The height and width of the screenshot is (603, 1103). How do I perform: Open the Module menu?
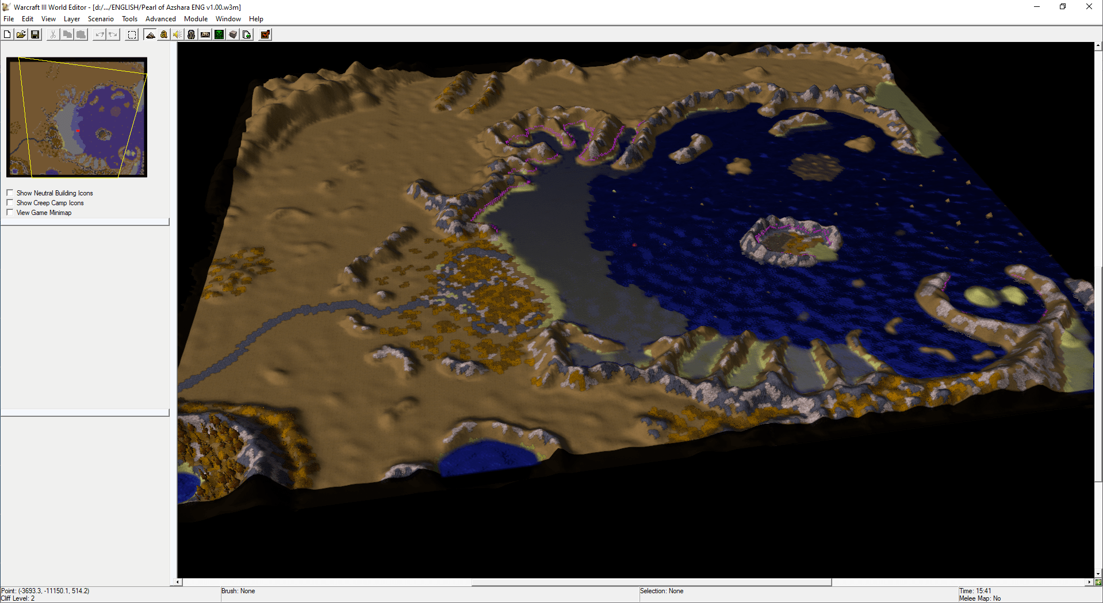pyautogui.click(x=196, y=18)
